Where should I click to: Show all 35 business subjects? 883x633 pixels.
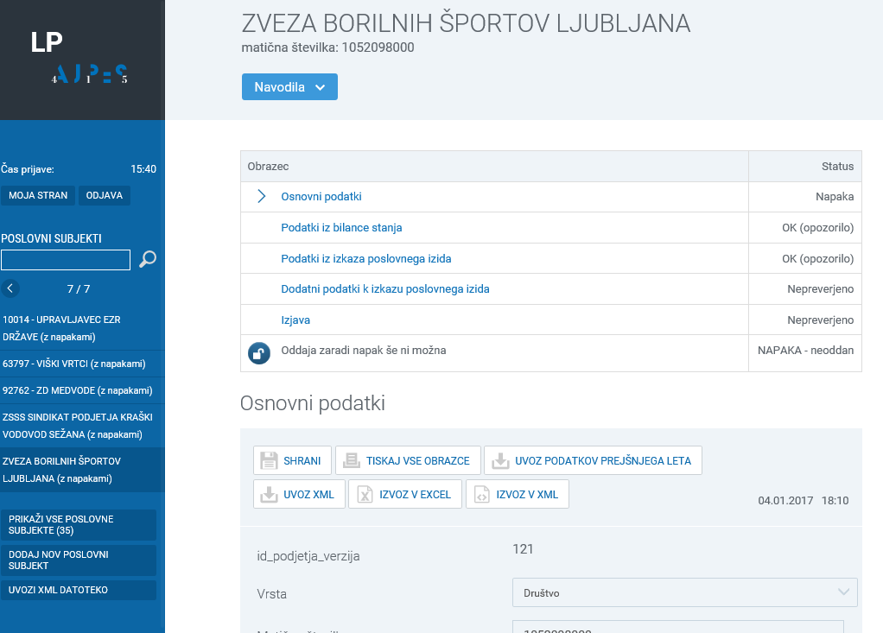pyautogui.click(x=79, y=524)
